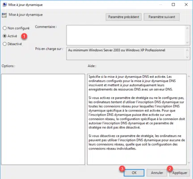Click the policy icon in title bar
This screenshot has width=193, height=179.
4,4
